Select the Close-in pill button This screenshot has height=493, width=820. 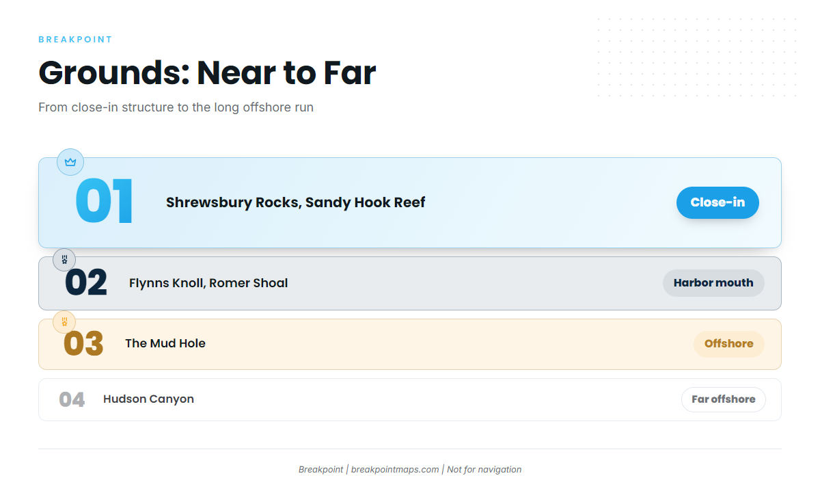(x=717, y=202)
